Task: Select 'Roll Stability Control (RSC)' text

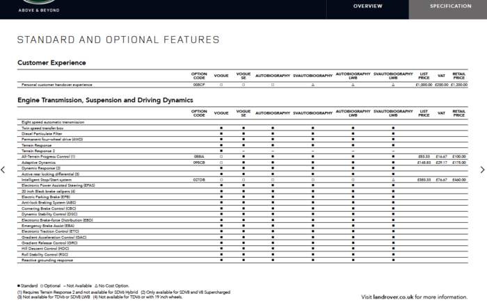Action: tap(45, 254)
